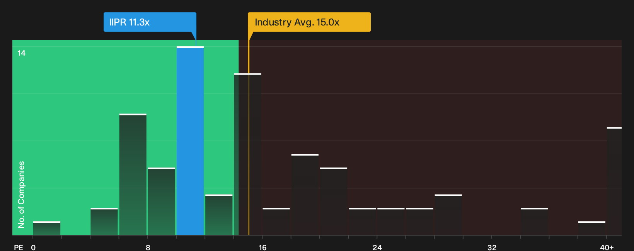Click the x-axis label '40+'
Viewport: 634px width, 251px height.
click(x=607, y=248)
